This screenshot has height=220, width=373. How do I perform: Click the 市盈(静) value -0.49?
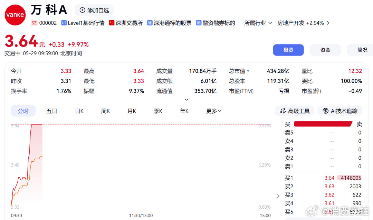coord(355,91)
